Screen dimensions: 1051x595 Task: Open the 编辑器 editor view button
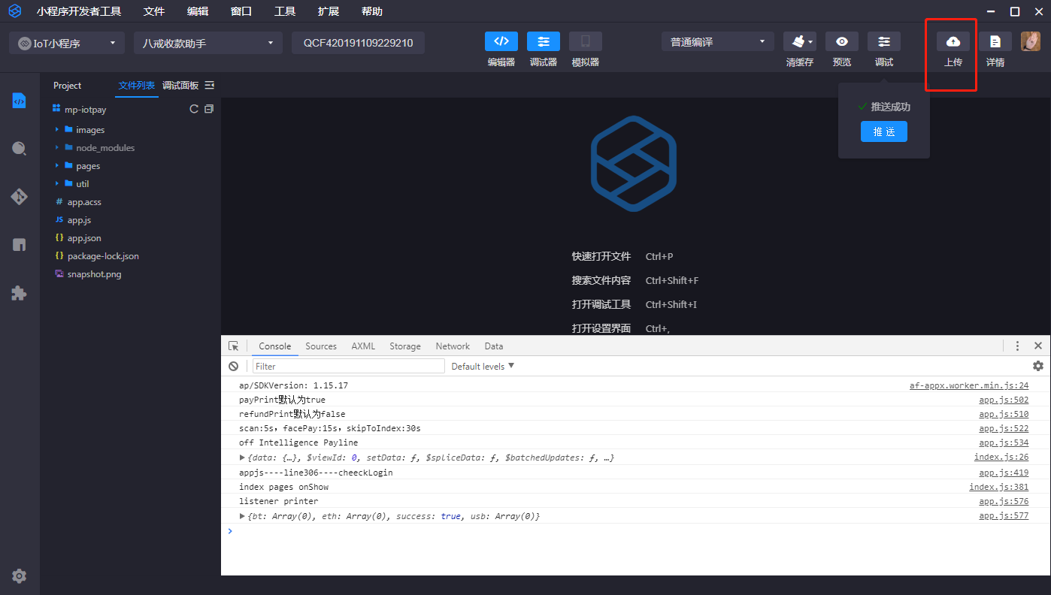click(501, 41)
